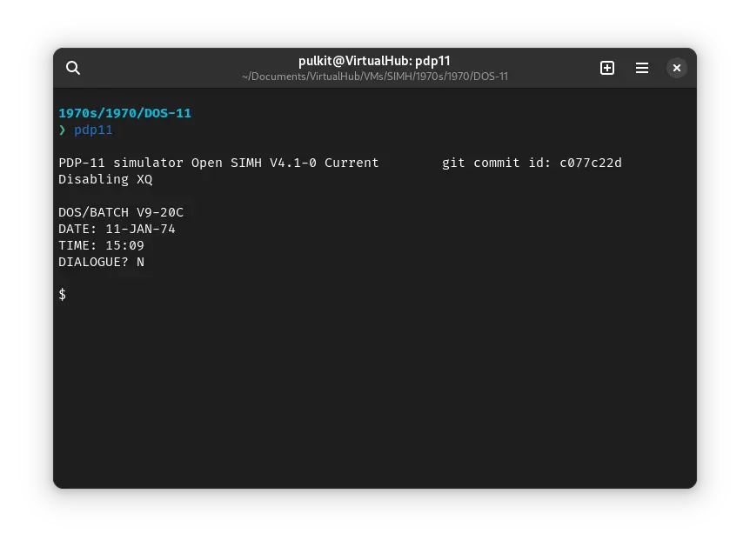Click the empty terminal area below the $ prompt
Screen dimensions: 750x547
pos(374,391)
